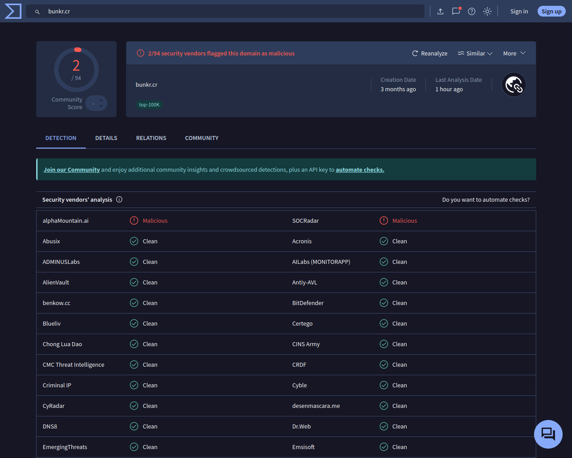Open the COMMUNITY tab

(x=202, y=138)
